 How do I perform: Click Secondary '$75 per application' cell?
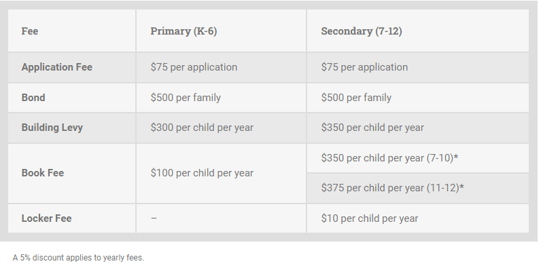418,68
